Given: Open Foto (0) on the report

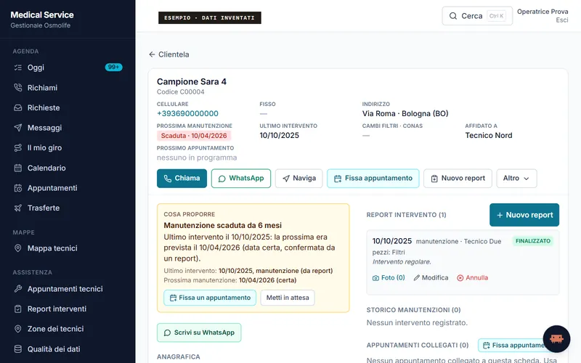Looking at the screenshot, I should point(389,278).
